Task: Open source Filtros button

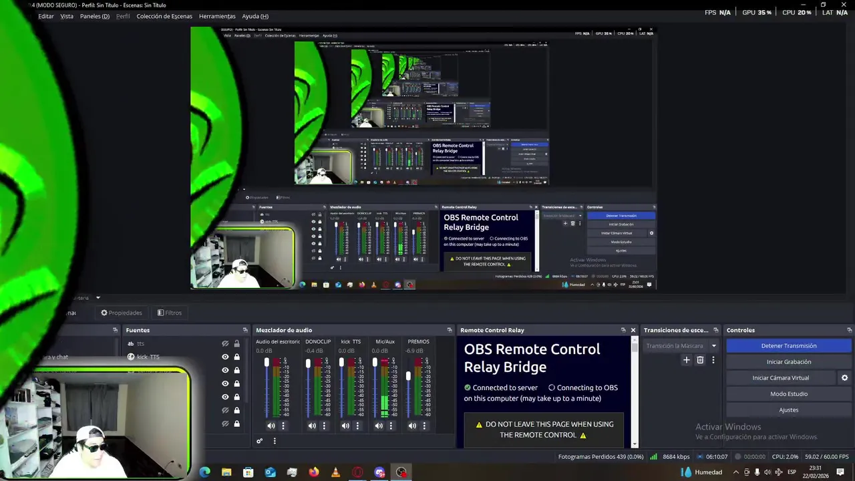Action: pyautogui.click(x=170, y=313)
